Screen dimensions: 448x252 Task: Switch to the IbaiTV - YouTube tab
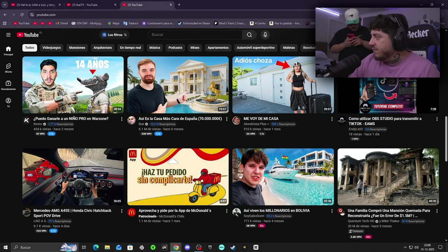point(91,5)
